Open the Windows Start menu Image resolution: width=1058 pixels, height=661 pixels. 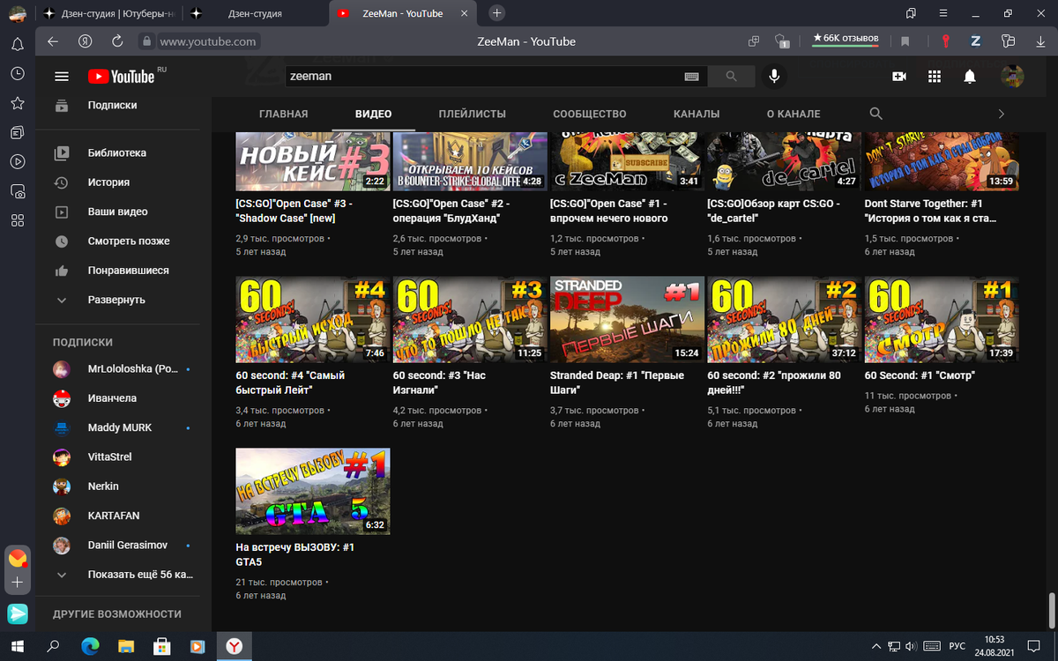18,646
